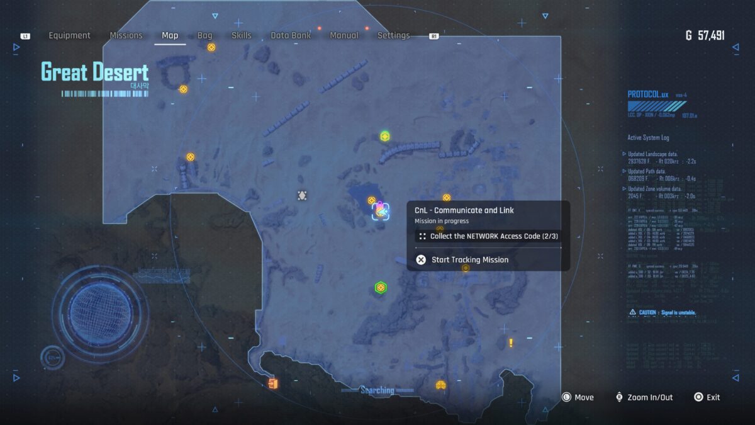Click the yellow semicircle marker near Searching
755x425 pixels.
tap(441, 385)
